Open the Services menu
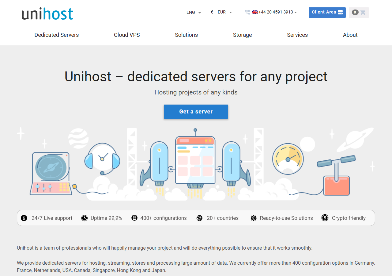This screenshot has width=392, height=276. point(297,35)
